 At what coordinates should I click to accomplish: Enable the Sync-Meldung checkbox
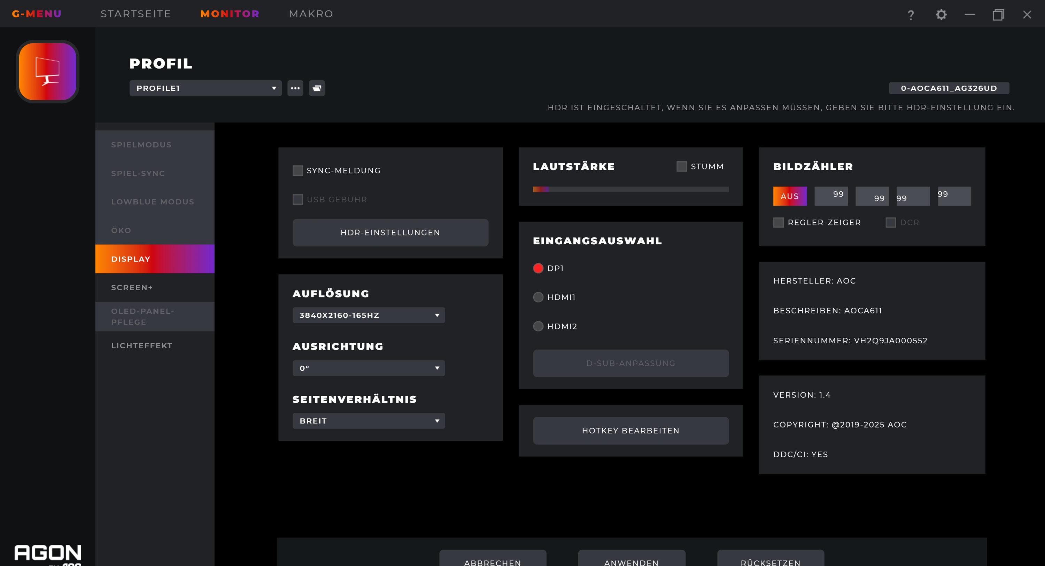tap(298, 170)
